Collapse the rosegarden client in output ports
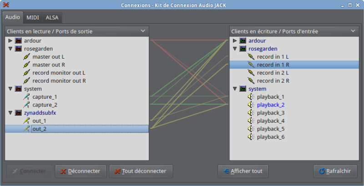The width and height of the screenshot is (364, 186). [x=10, y=49]
